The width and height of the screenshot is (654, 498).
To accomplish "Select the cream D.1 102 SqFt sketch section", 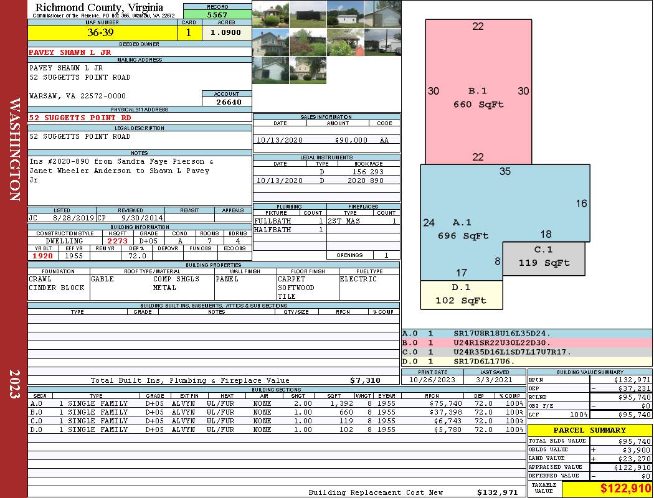I will (462, 294).
